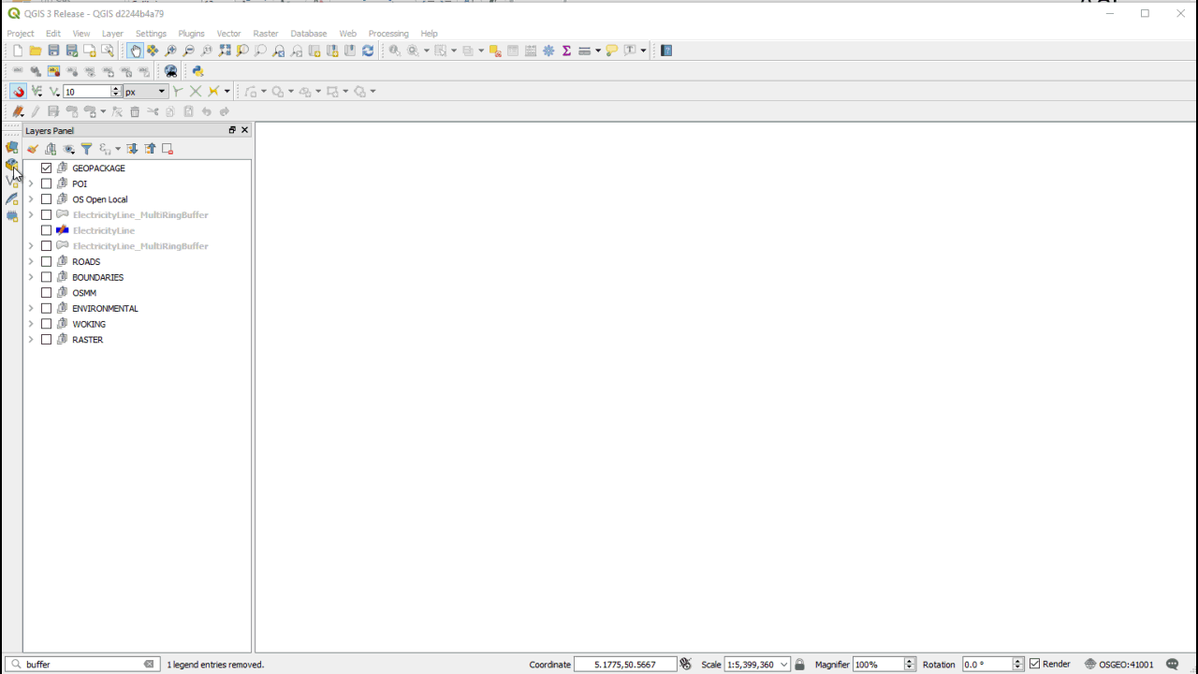Open the Vector menu

(228, 34)
